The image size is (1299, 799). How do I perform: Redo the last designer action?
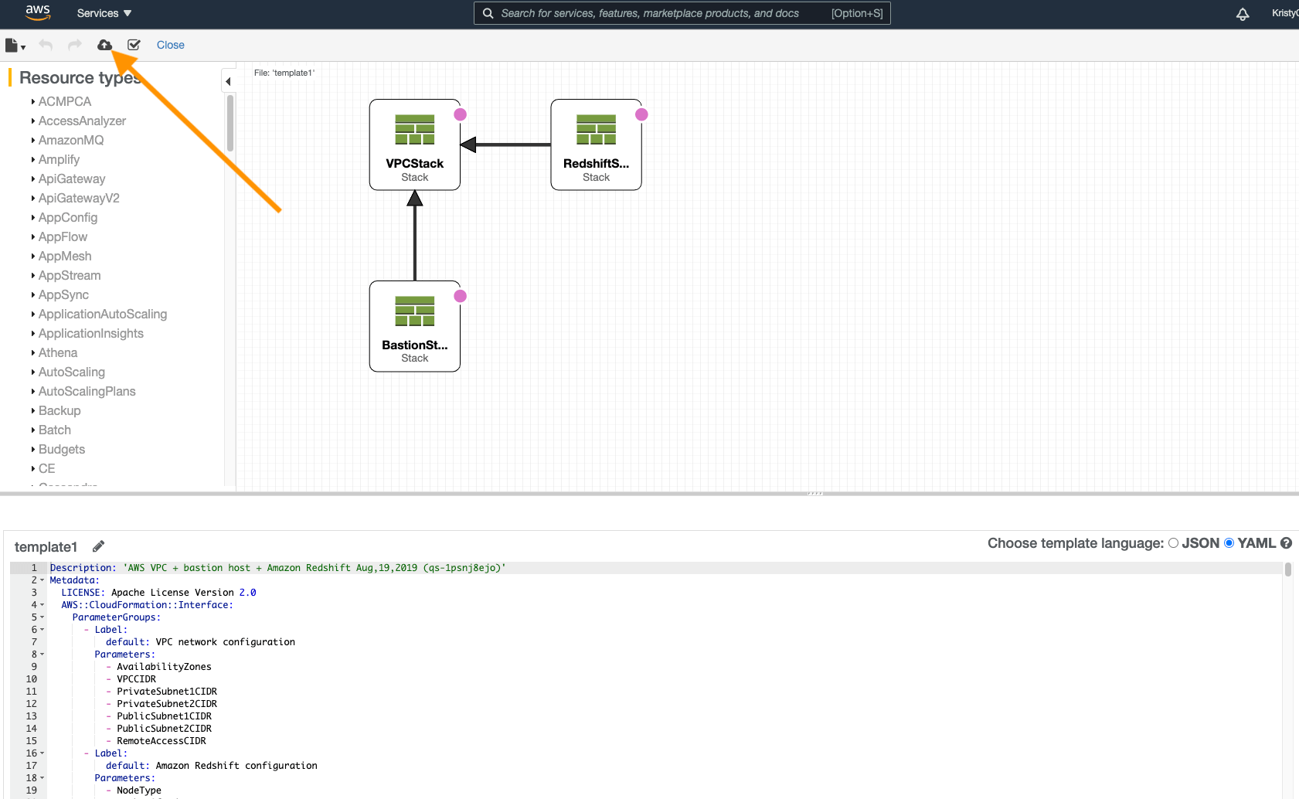75,45
